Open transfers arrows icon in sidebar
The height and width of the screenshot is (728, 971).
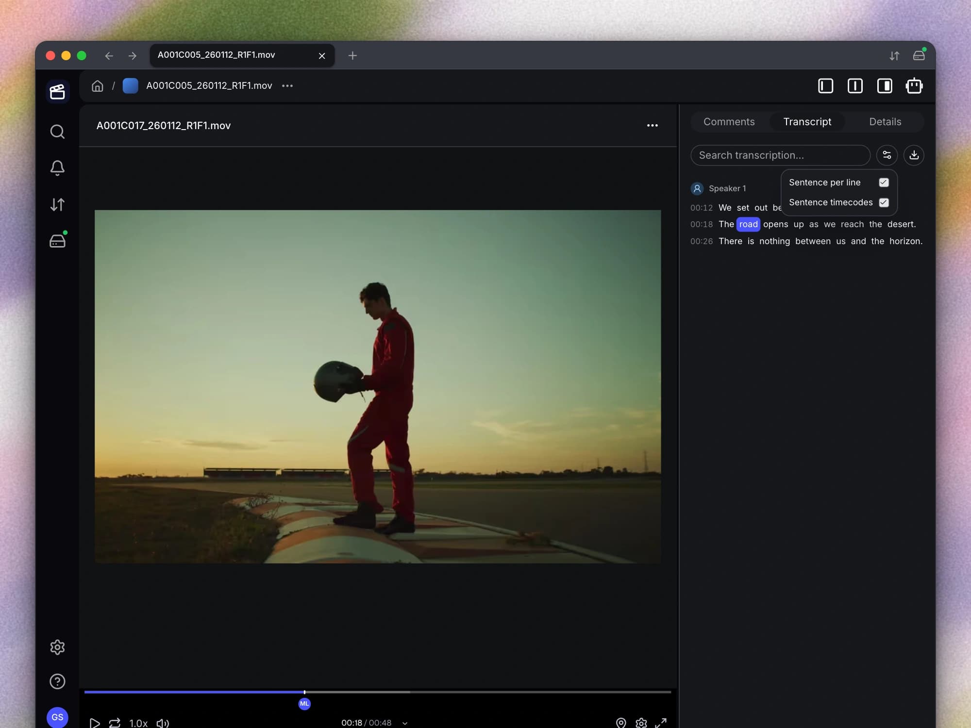coord(57,204)
